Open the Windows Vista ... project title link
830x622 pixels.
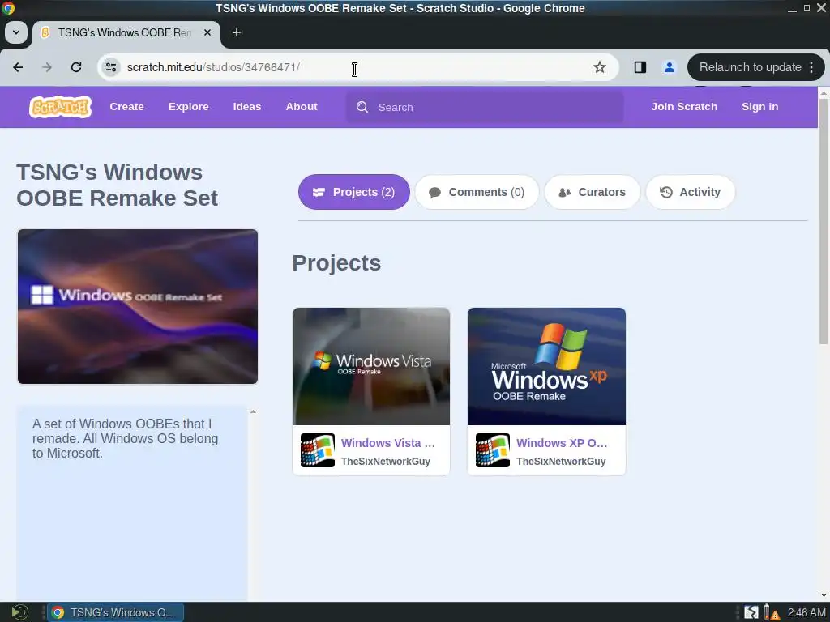coord(388,443)
